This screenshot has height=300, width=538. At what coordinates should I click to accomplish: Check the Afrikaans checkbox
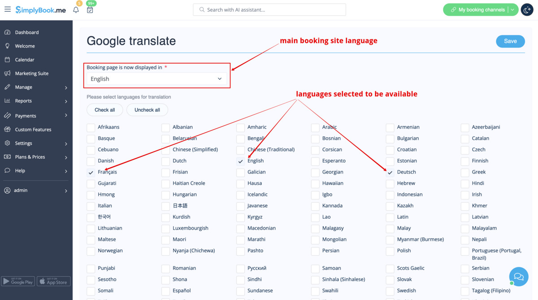[x=91, y=127]
